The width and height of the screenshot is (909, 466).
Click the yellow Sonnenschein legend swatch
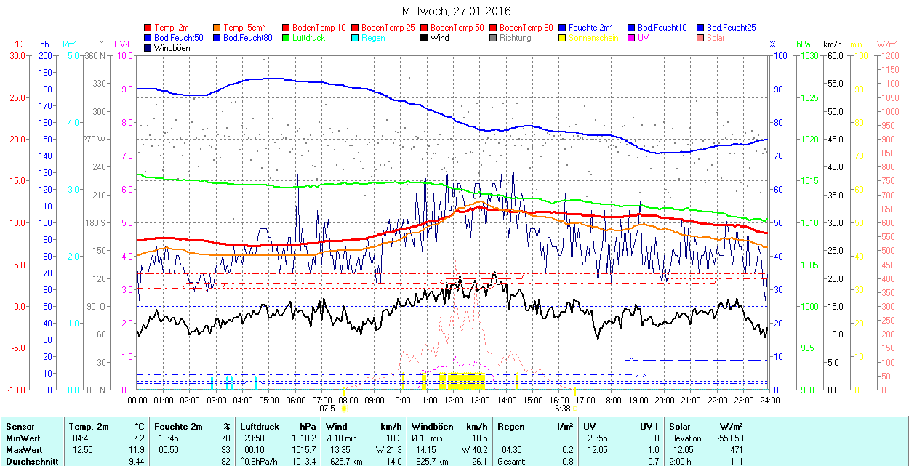(563, 38)
